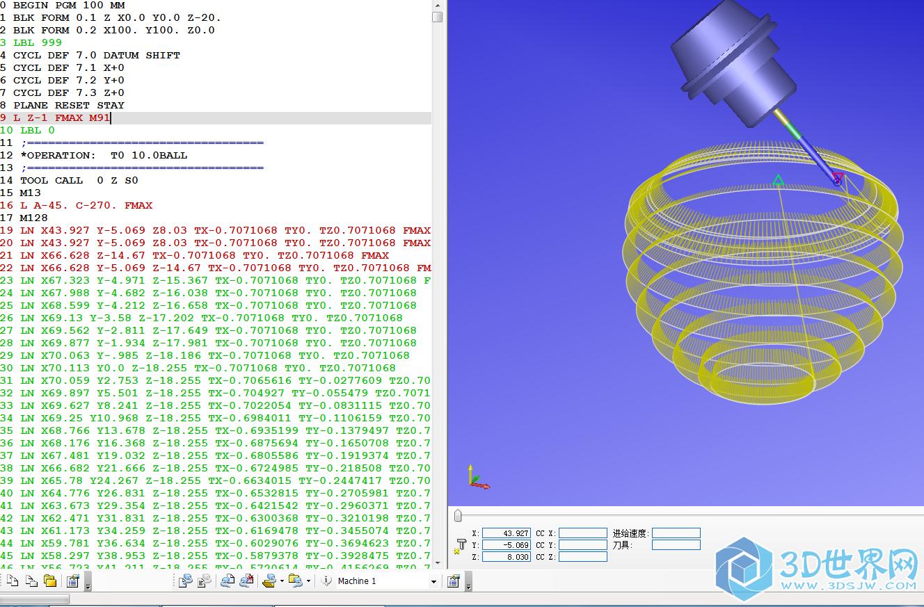Click the CC Z input field
924x607 pixels.
click(x=583, y=557)
